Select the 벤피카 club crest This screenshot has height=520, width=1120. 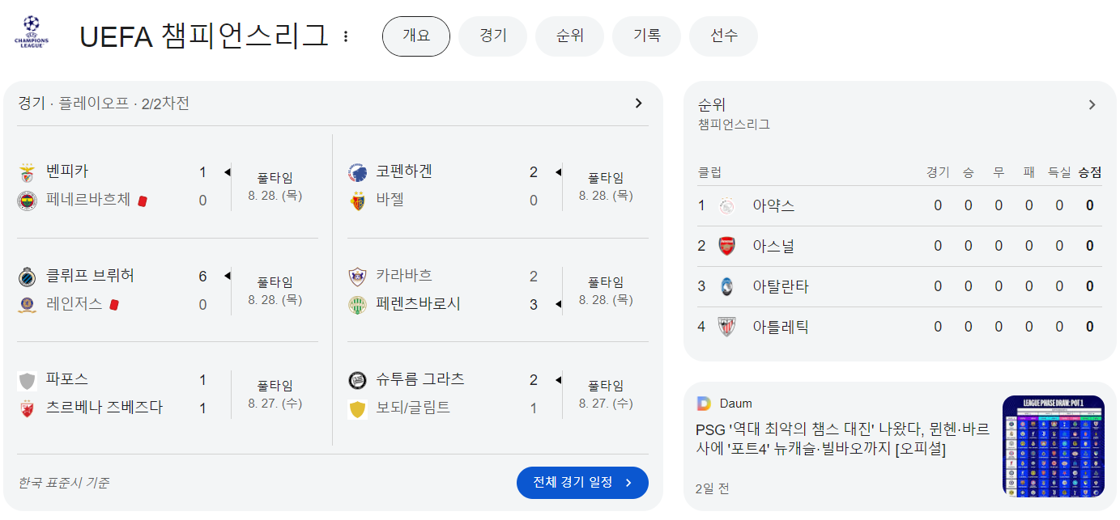28,171
